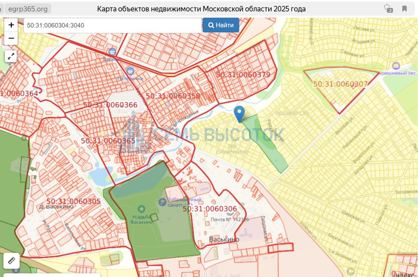Bookmark this page in the browser
The height and width of the screenshot is (277, 418).
(404, 9)
